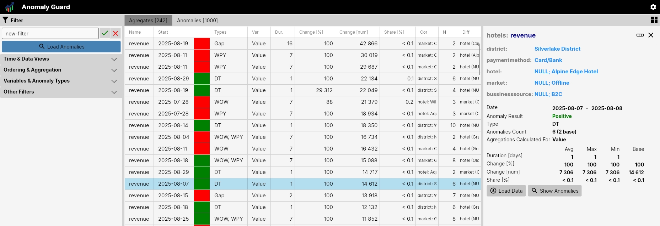Click the Show Anomalies button
Screen dimensions: 660x226
tap(554, 191)
